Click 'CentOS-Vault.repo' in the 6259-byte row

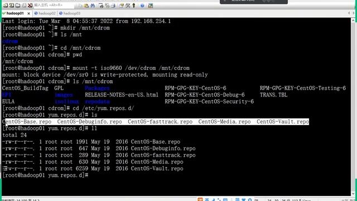tap(157, 169)
